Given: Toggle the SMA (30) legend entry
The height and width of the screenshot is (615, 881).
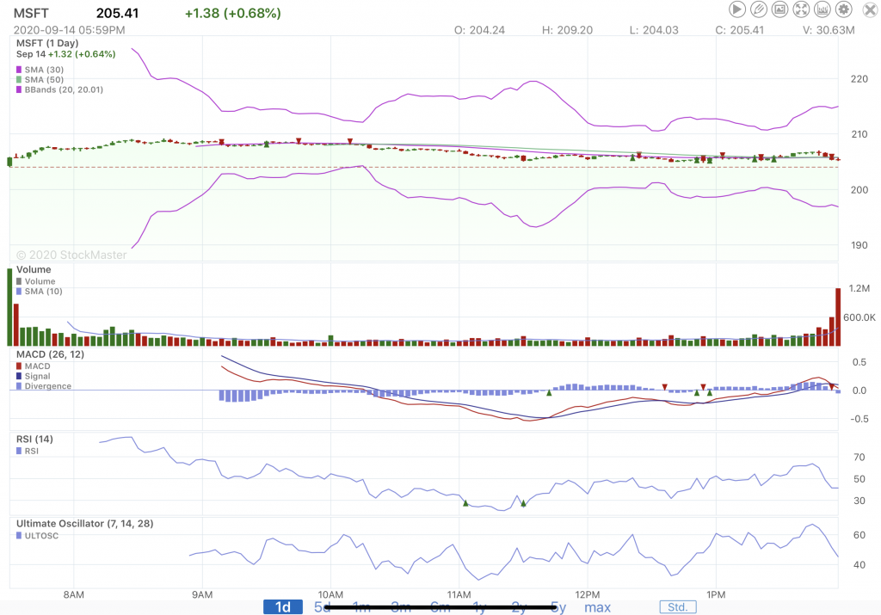Looking at the screenshot, I should point(43,69).
